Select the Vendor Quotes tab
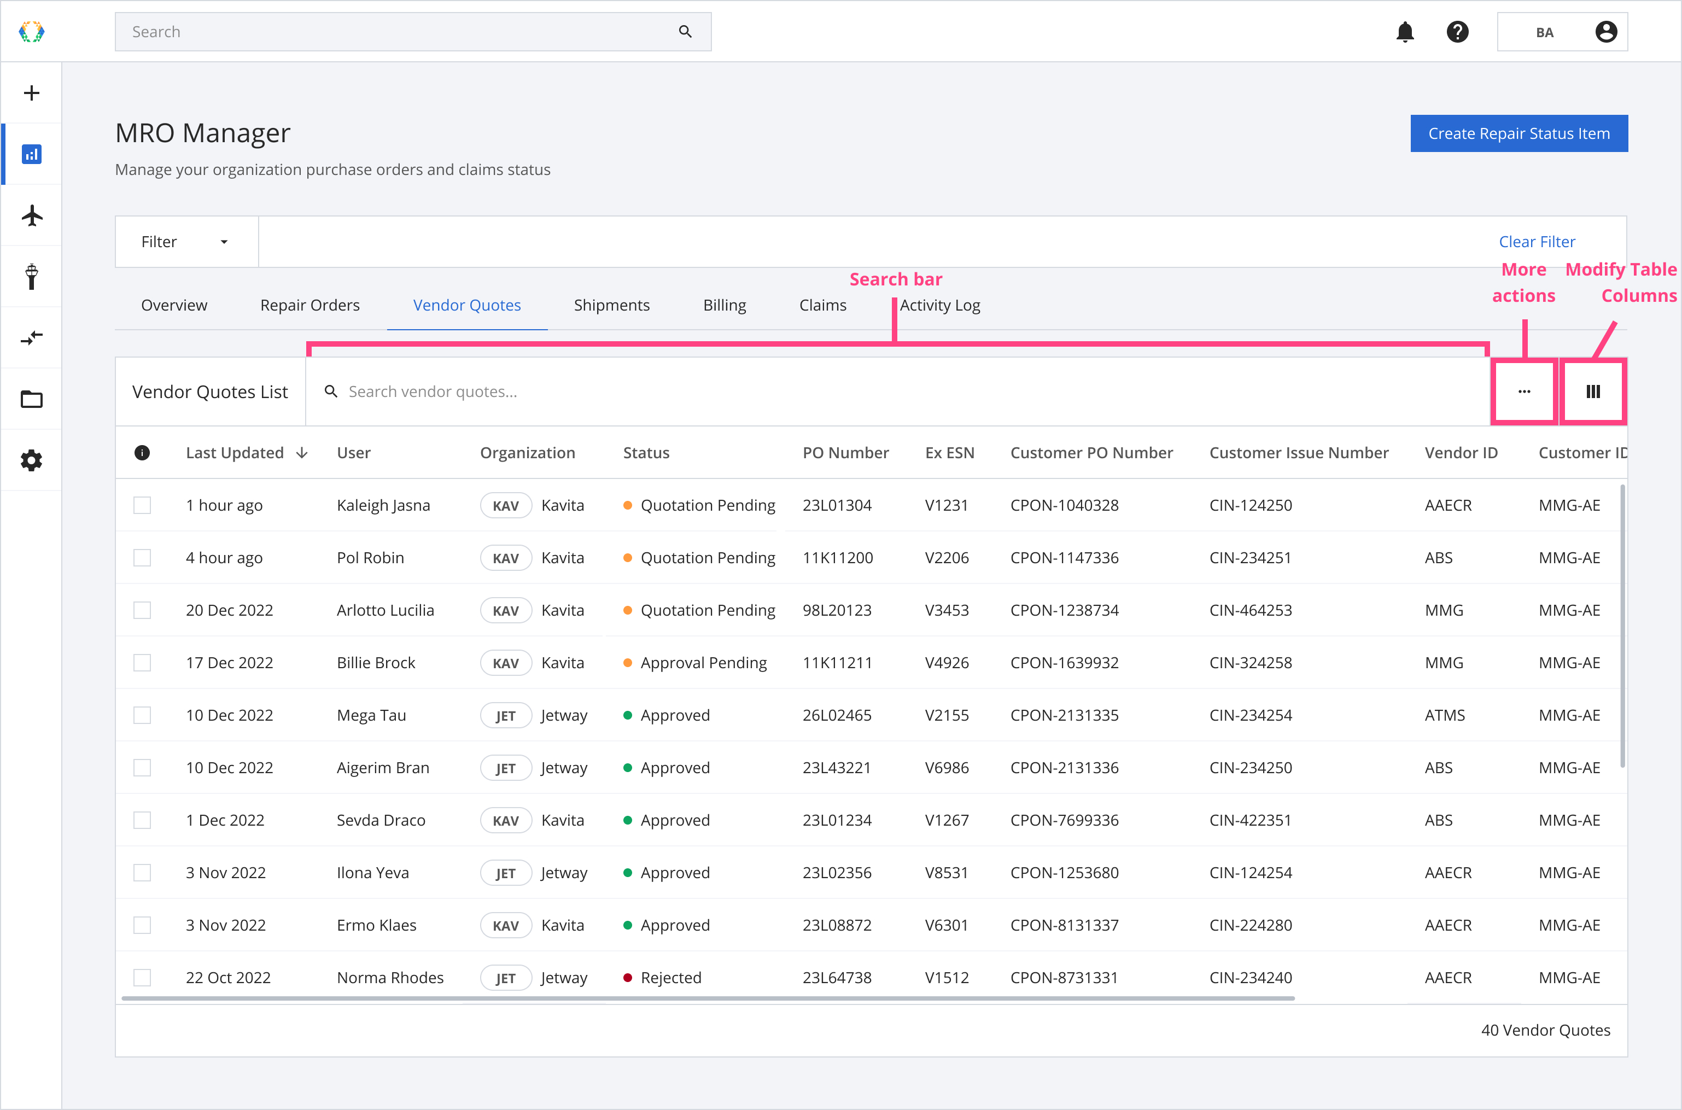This screenshot has width=1682, height=1110. pos(466,305)
